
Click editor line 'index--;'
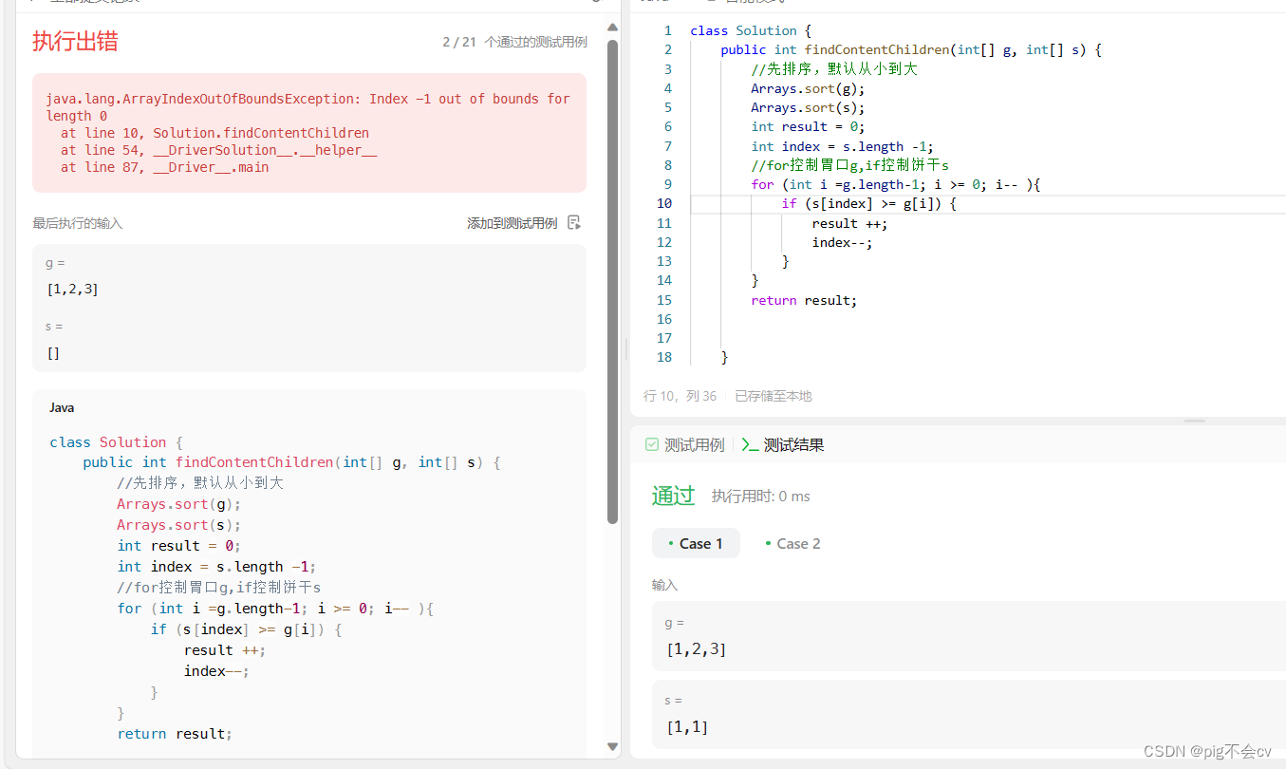(842, 242)
